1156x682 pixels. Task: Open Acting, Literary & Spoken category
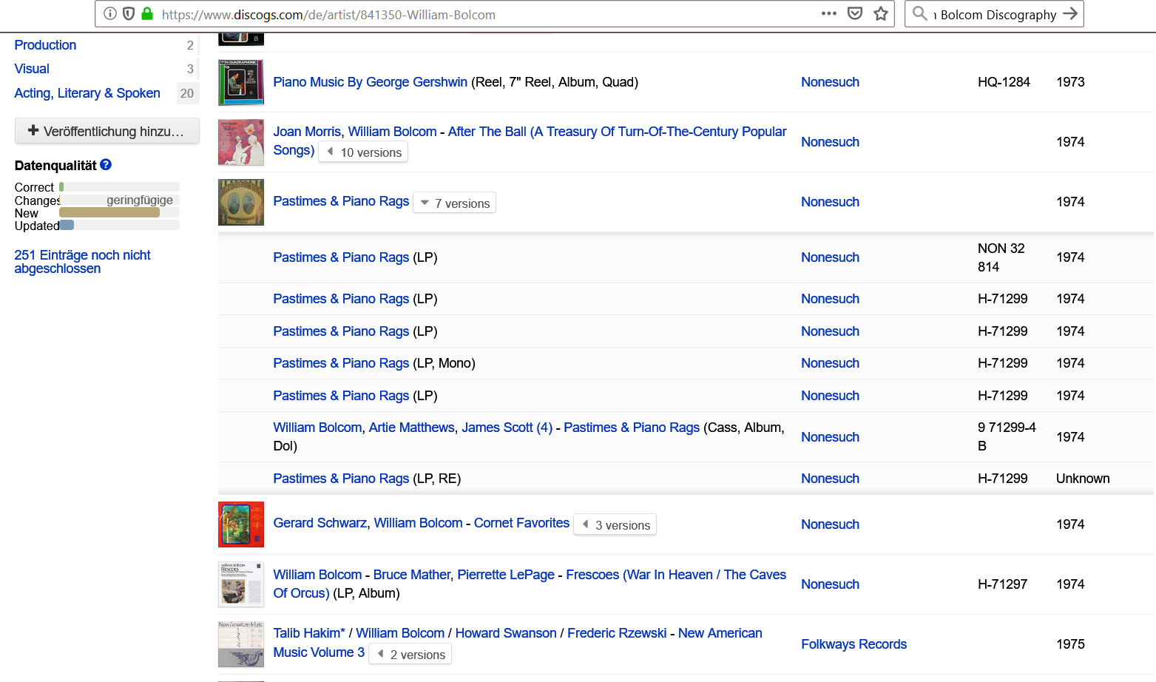87,93
